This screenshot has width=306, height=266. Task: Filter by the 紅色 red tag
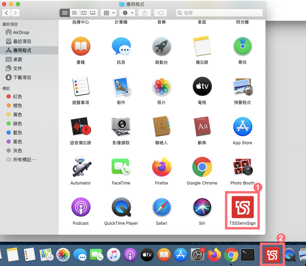tap(29, 96)
